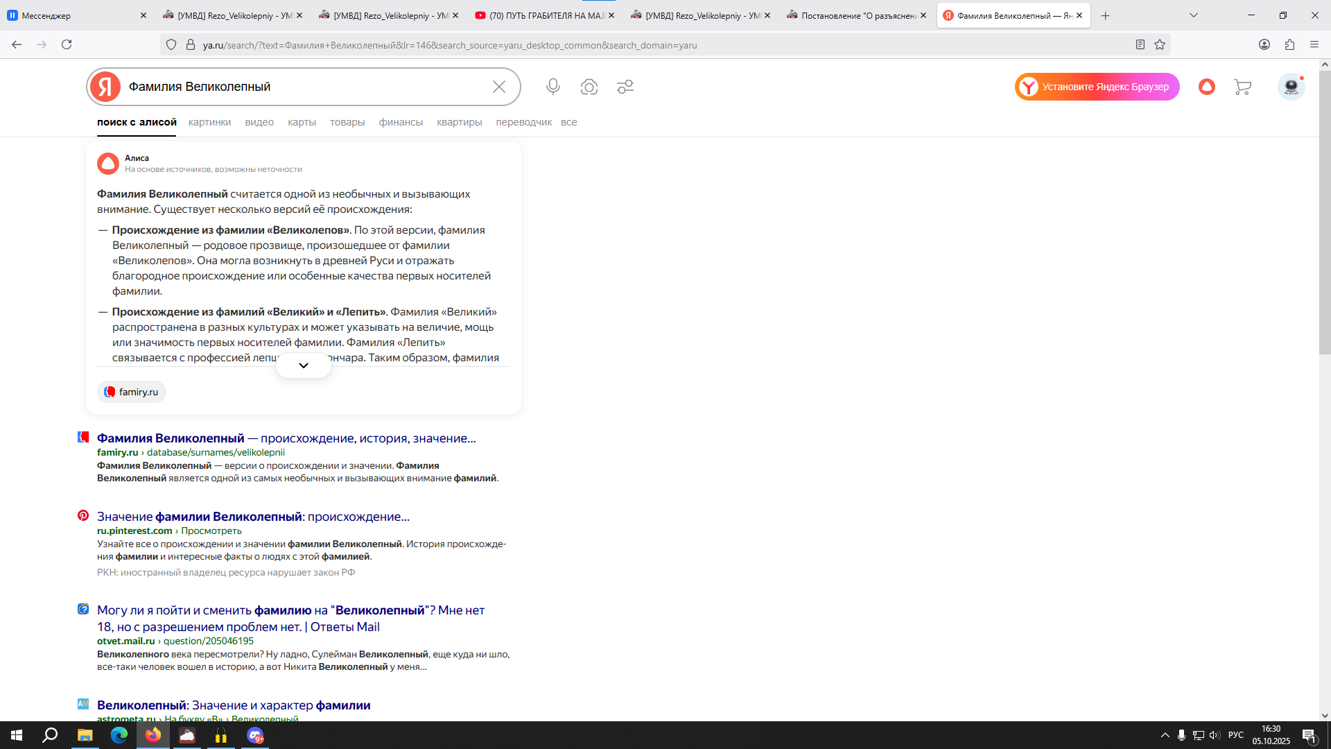The image size is (1331, 749).
Task: Bookmark page with star icon
Action: [x=1160, y=45]
